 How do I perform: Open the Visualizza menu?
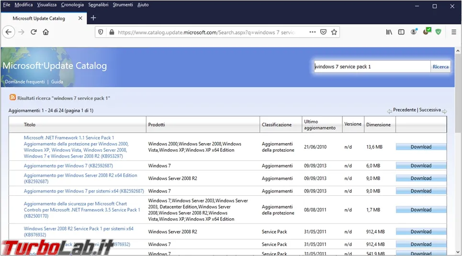(x=46, y=5)
